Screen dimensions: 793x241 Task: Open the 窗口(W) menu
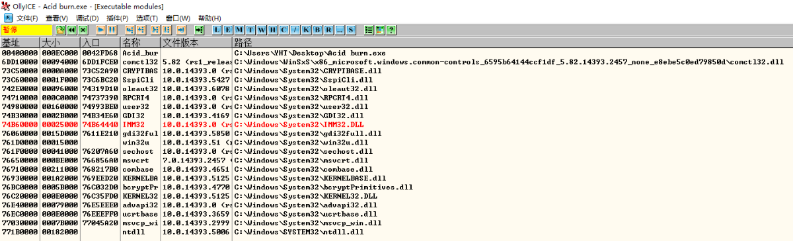point(178,18)
